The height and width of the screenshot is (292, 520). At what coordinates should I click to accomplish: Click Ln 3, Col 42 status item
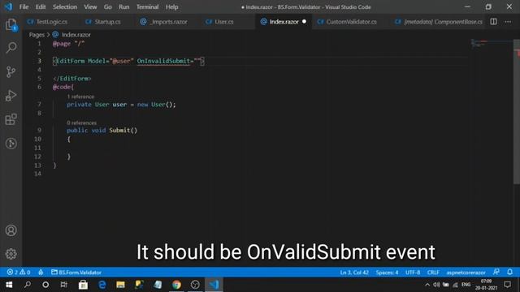354,273
